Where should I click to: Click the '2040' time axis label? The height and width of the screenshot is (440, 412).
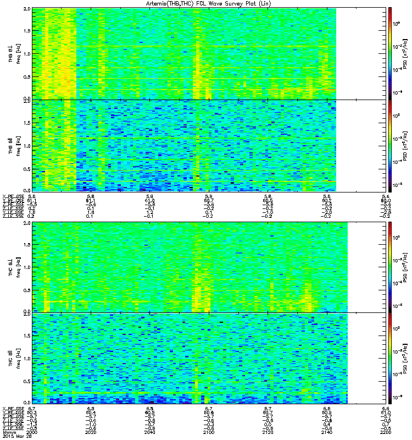(150, 432)
